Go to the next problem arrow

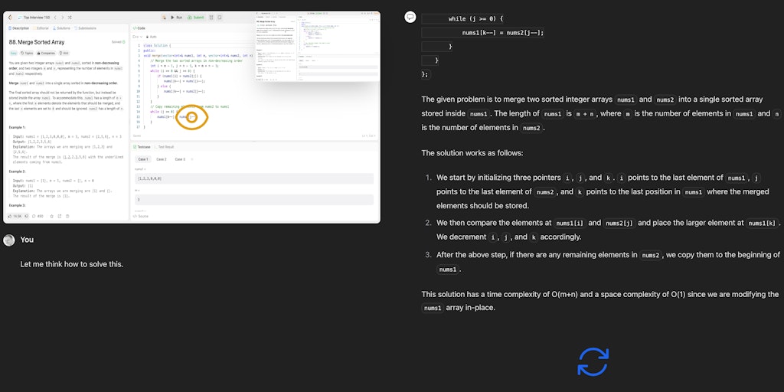pyautogui.click(x=60, y=17)
